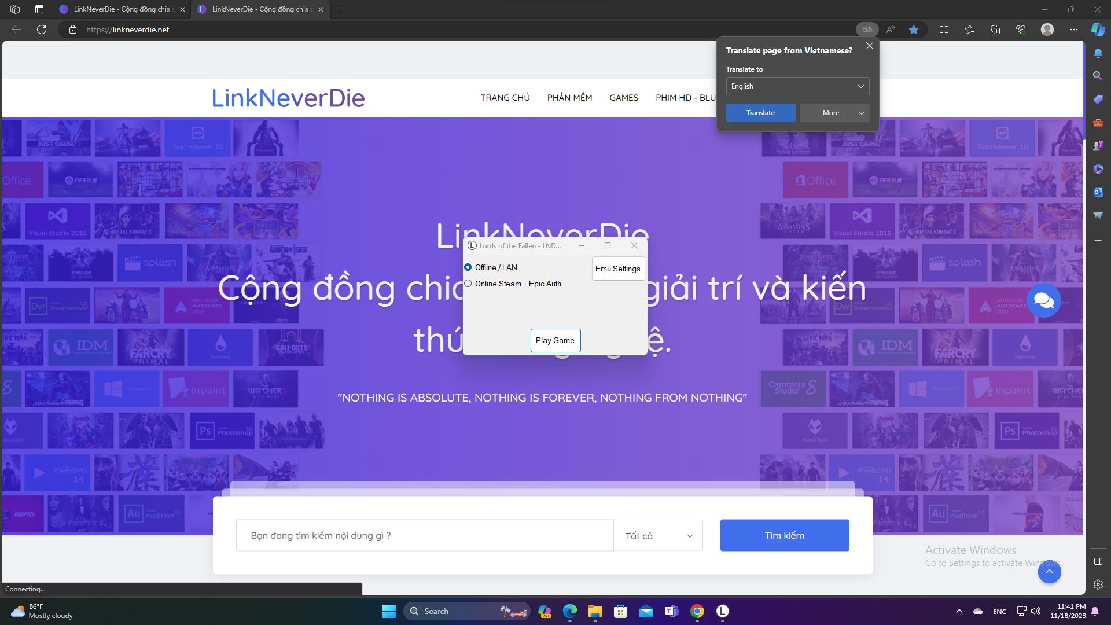Image resolution: width=1111 pixels, height=625 pixels.
Task: Open the PHẦN MỀM menu item
Action: point(569,98)
